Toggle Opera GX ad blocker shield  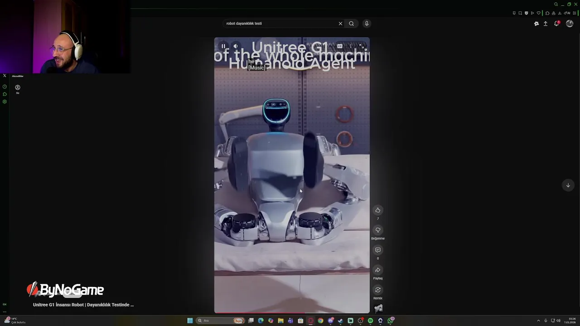click(x=527, y=13)
